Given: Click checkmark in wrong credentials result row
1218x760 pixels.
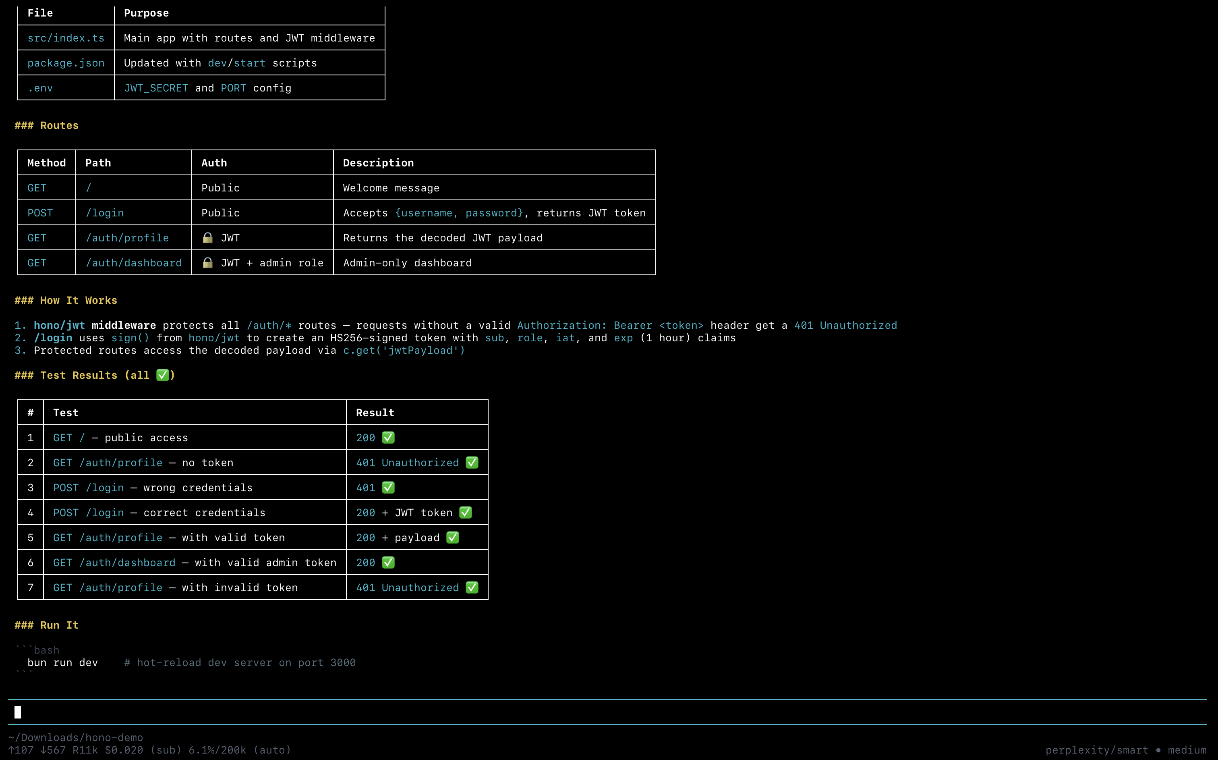Looking at the screenshot, I should click(388, 488).
